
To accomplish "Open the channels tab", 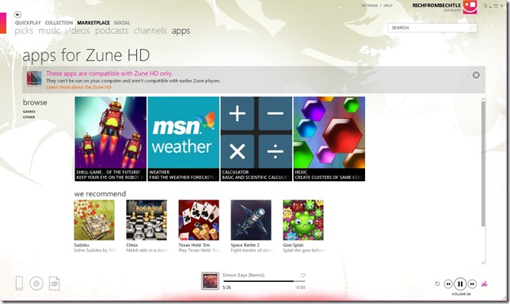I will (x=150, y=31).
